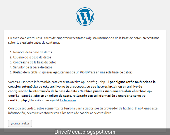Click the WordPress logo at top
The width and height of the screenshot is (170, 135).
coord(85,16)
